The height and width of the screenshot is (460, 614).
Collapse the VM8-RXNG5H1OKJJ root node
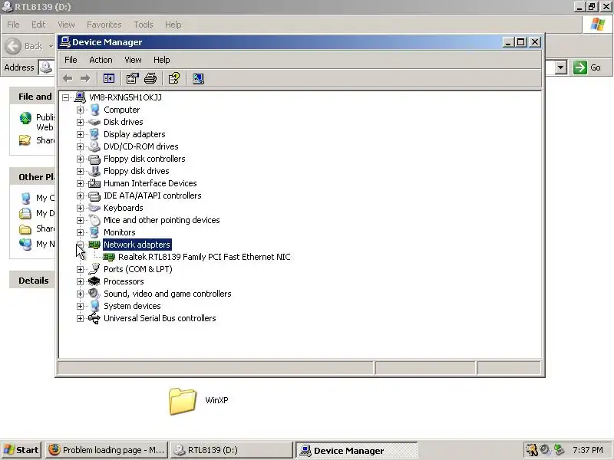click(66, 97)
